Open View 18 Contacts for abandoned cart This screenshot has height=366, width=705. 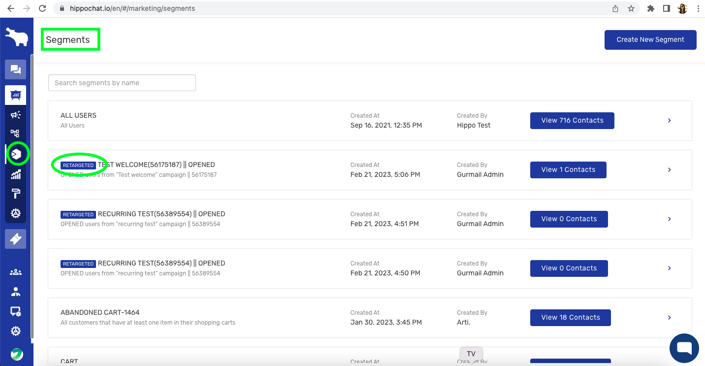[570, 318]
